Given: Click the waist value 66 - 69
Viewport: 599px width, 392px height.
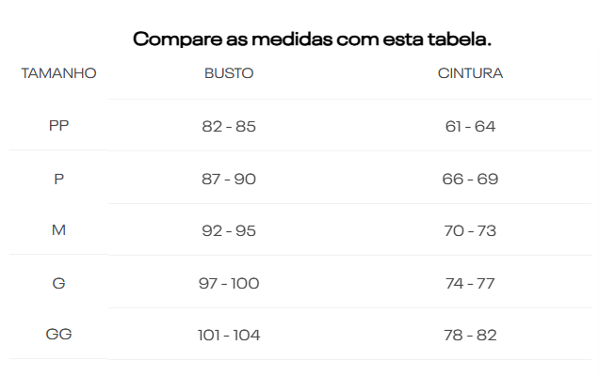Looking at the screenshot, I should click(x=470, y=179).
